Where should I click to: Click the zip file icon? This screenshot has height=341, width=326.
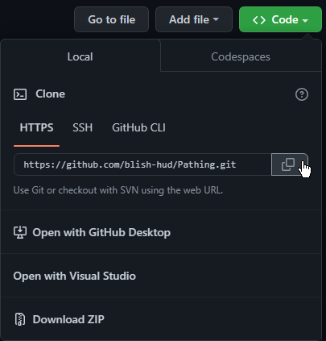click(x=20, y=319)
